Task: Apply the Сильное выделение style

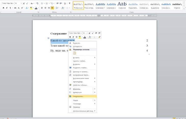Action: pyautogui.click(x=166, y=6)
